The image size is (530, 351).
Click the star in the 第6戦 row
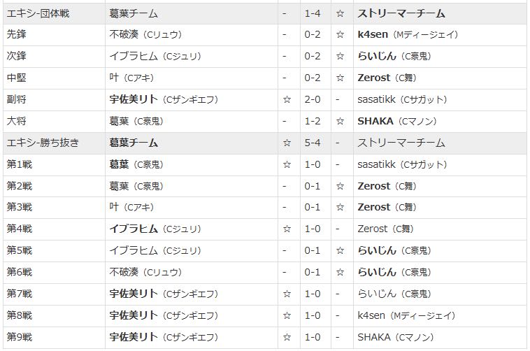340,273
